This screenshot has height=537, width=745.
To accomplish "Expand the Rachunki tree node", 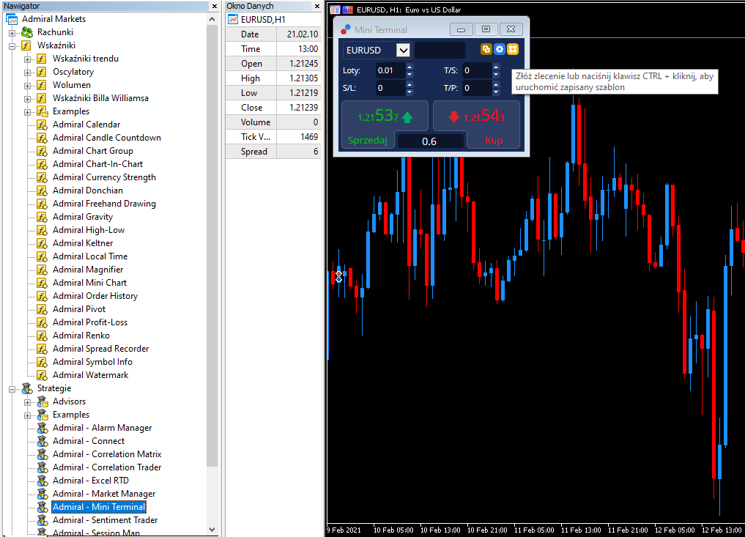I will [x=12, y=33].
